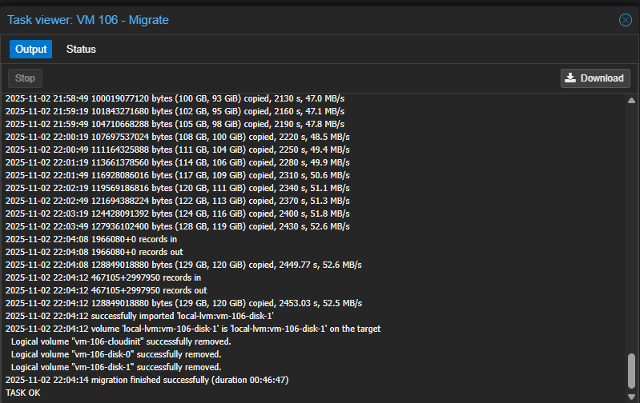Select the Output tab
Image resolution: width=640 pixels, height=403 pixels.
pyautogui.click(x=30, y=50)
